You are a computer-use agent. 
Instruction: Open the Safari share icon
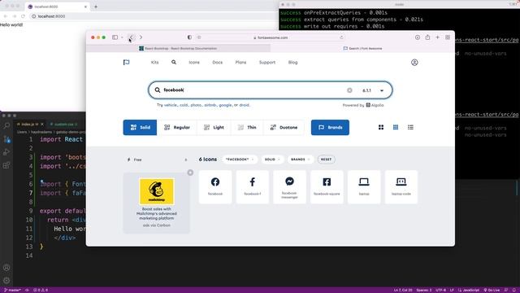427,37
